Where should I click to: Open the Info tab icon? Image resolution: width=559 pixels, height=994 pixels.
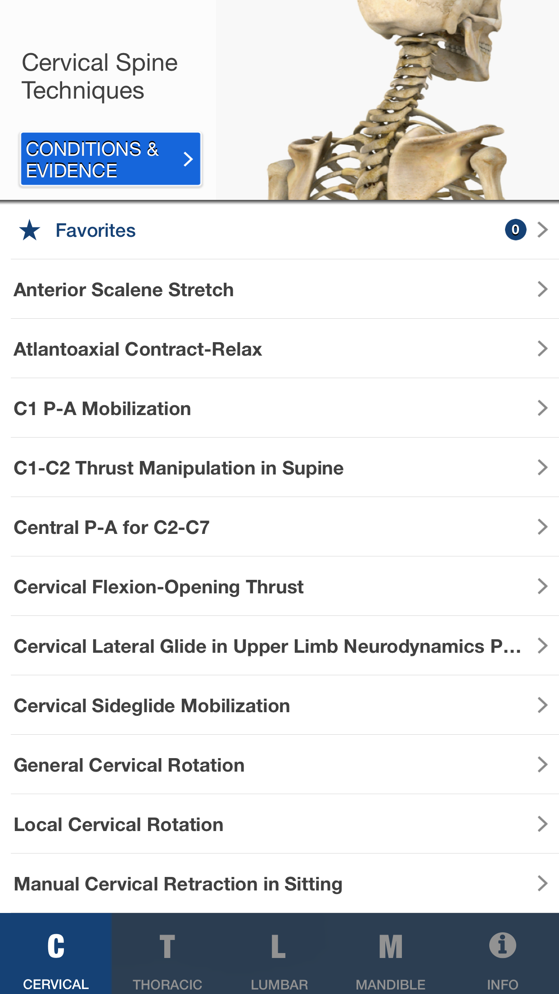(x=502, y=945)
